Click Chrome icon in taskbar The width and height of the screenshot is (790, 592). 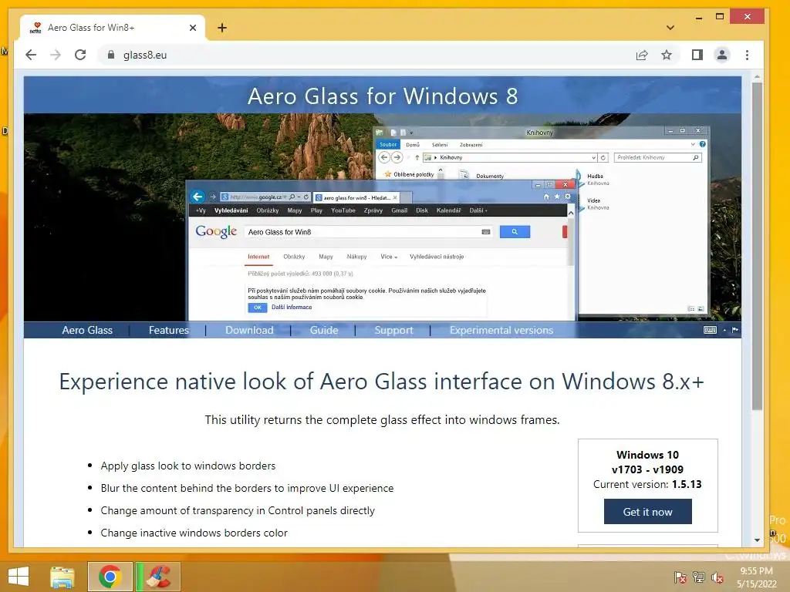click(110, 577)
